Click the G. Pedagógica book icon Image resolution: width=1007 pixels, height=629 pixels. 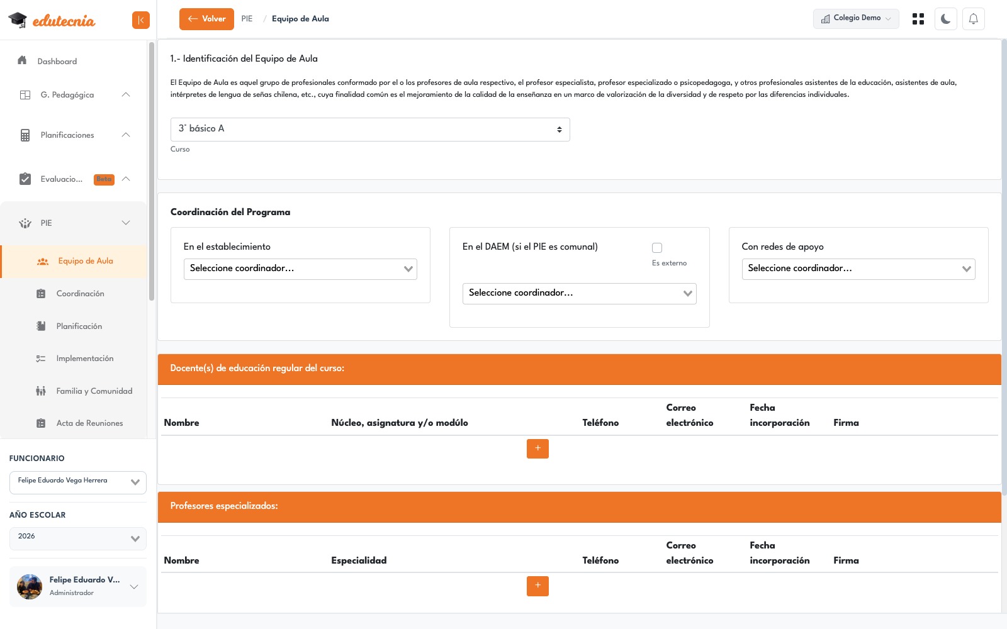click(25, 95)
